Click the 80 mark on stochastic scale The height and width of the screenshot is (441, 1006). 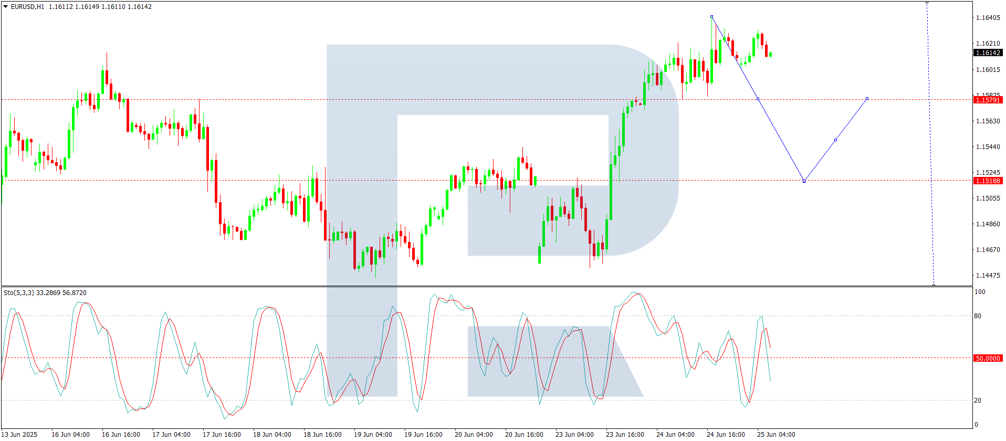(x=978, y=316)
